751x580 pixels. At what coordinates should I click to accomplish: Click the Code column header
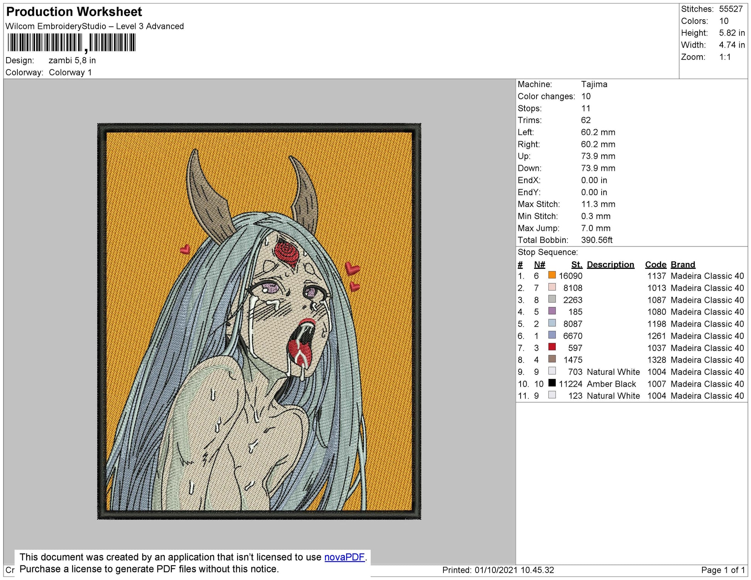click(x=656, y=265)
